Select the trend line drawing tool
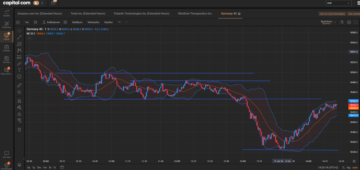The height and width of the screenshot is (170, 360). [19, 37]
